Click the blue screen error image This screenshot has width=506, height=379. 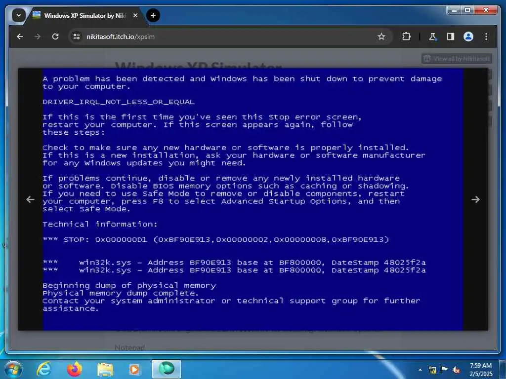pos(253,199)
